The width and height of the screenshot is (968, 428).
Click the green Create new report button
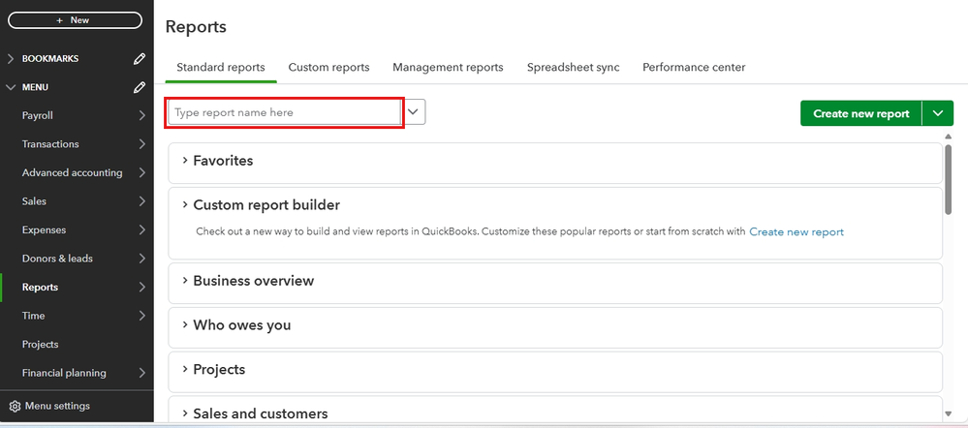pos(860,113)
